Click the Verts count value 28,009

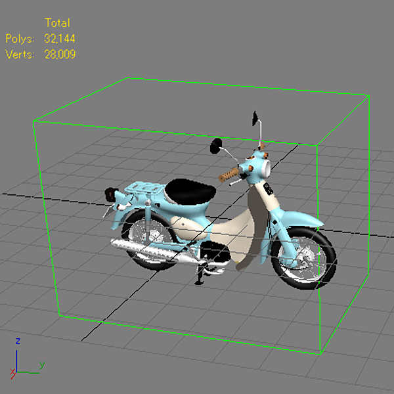[x=60, y=55]
